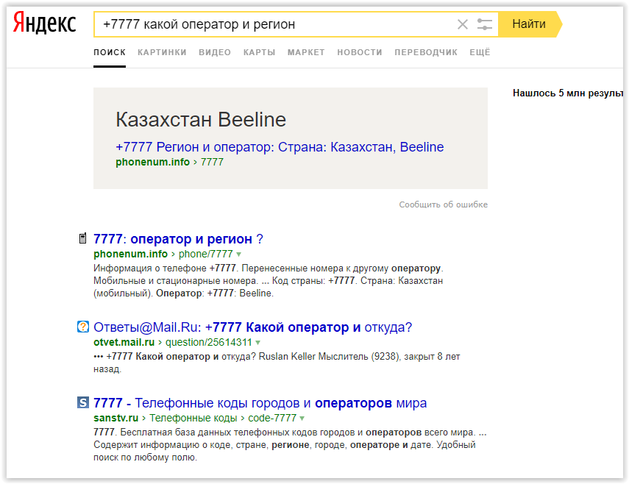Open the Переводчик tab

point(426,52)
